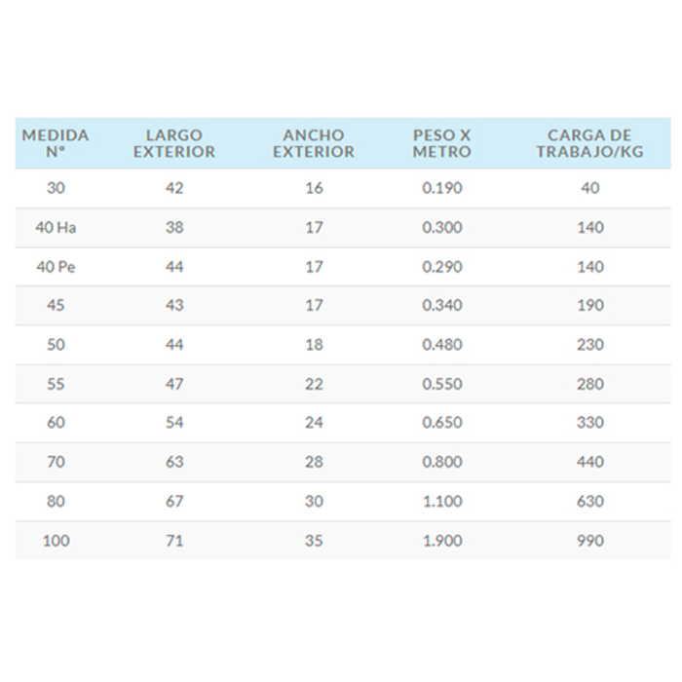Viewport: 682px width, 682px height.
Task: Select the LARGO EXTERIOR column header
Action: click(174, 143)
